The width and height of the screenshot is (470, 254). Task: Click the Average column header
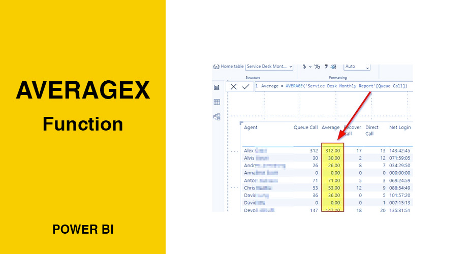coord(331,128)
